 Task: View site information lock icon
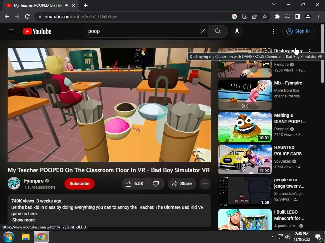(40, 16)
